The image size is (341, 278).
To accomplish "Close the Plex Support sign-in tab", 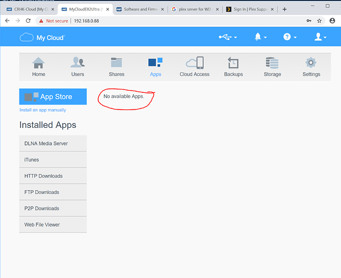I will coord(272,9).
